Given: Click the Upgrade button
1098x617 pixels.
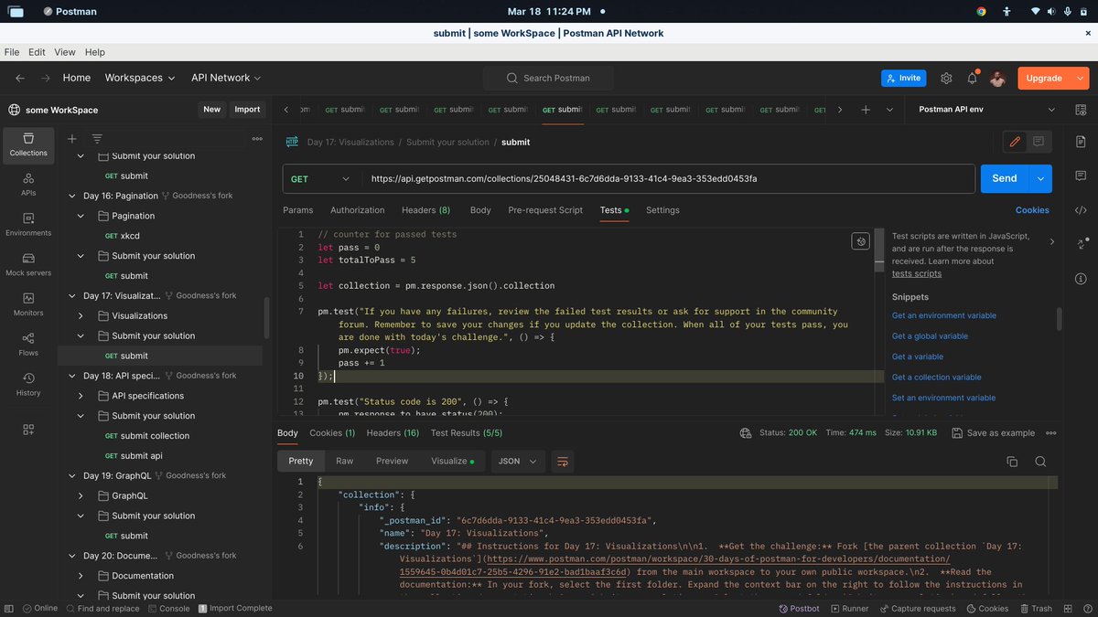Looking at the screenshot, I should click(1044, 79).
